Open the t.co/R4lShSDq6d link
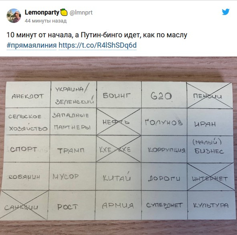 97,45
